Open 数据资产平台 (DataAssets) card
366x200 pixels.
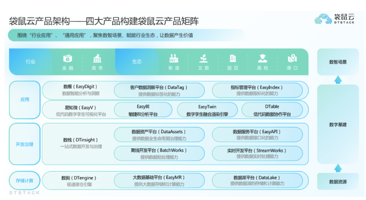159,134
